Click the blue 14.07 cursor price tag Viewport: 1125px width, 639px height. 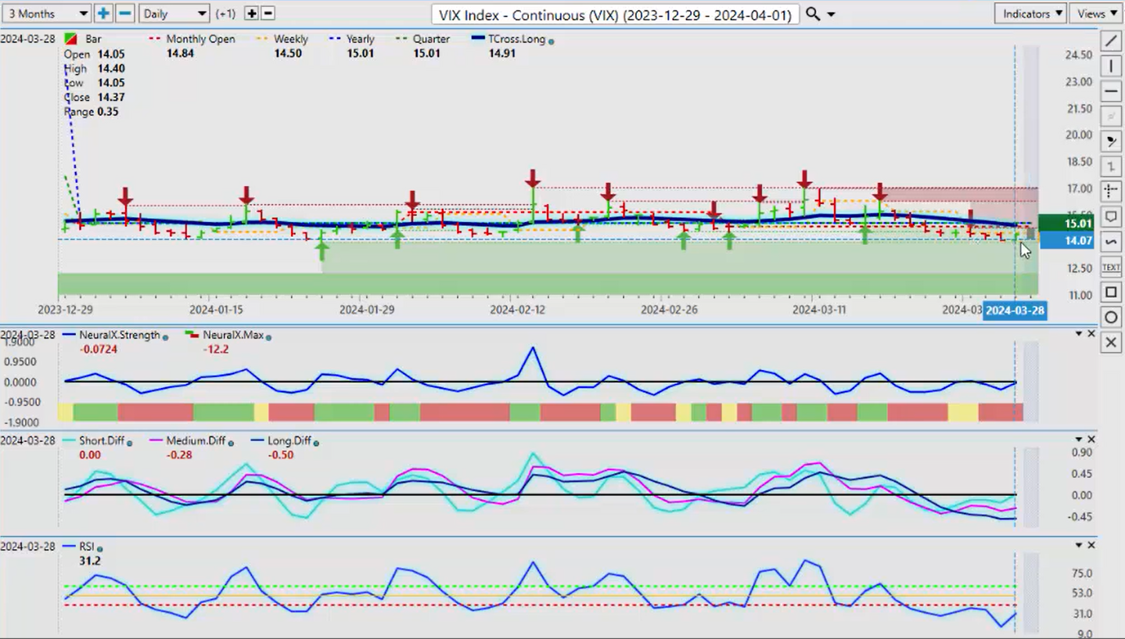1067,241
